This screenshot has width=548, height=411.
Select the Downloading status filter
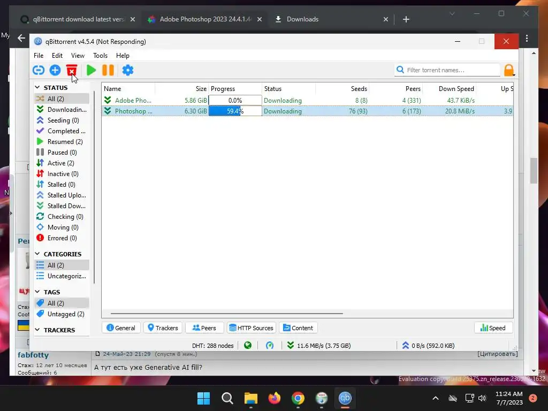coord(62,109)
